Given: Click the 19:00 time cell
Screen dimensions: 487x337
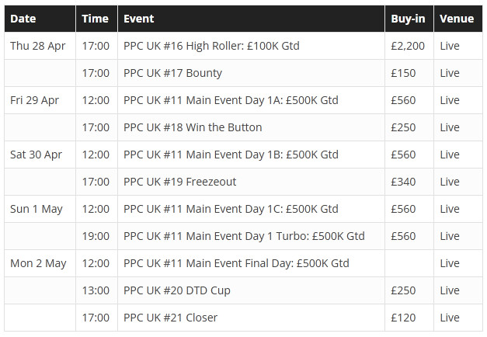Looking at the screenshot, I should [96, 236].
